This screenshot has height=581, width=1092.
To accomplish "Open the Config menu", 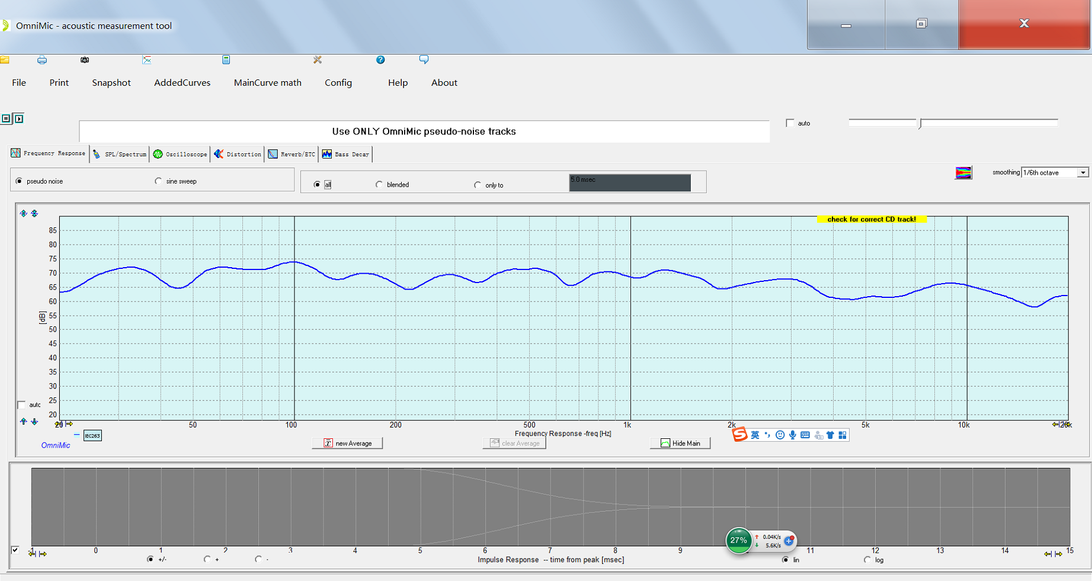I will 338,83.
